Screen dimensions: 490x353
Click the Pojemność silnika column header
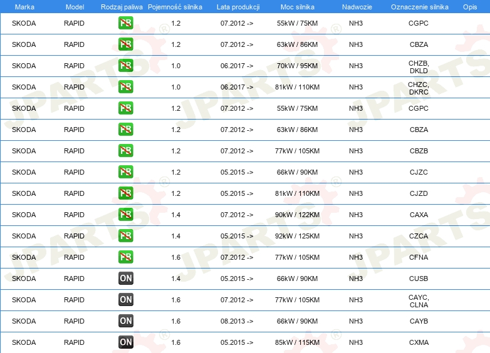click(175, 7)
